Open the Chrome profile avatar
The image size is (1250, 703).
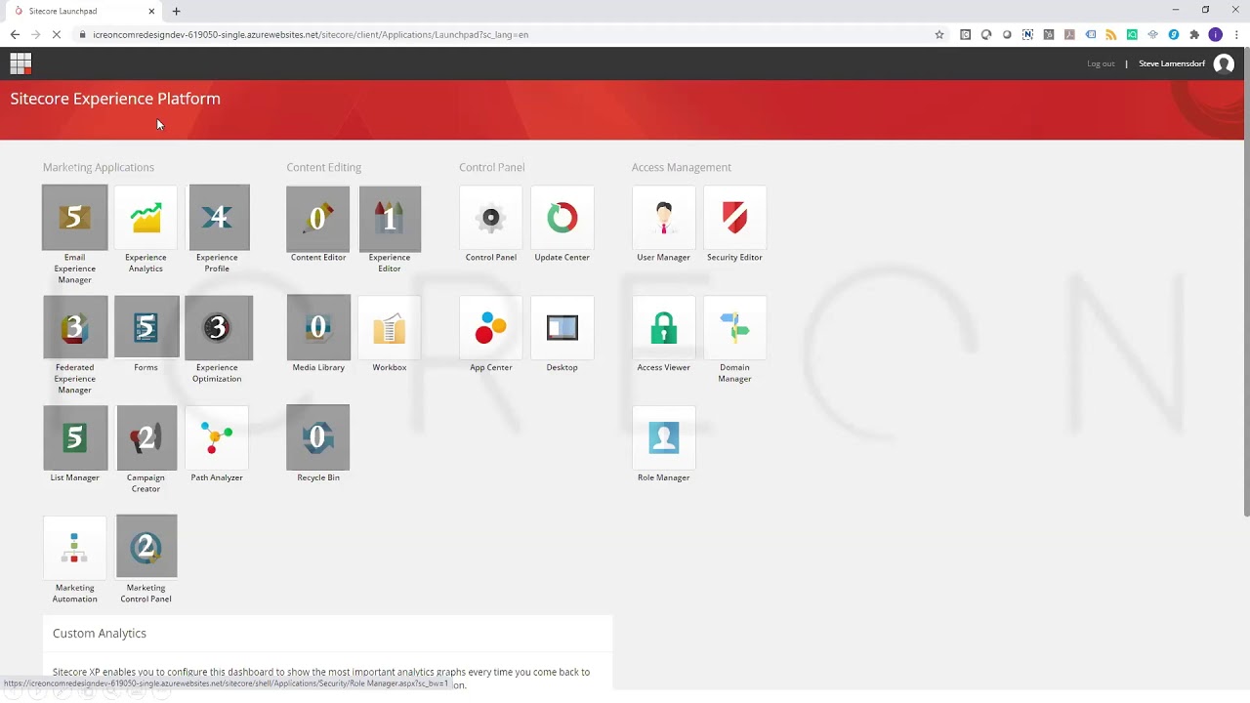click(x=1215, y=34)
